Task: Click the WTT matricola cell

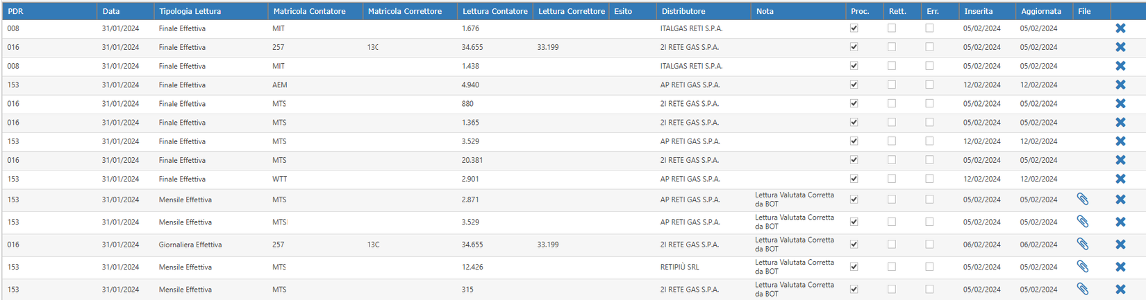Action: point(280,179)
